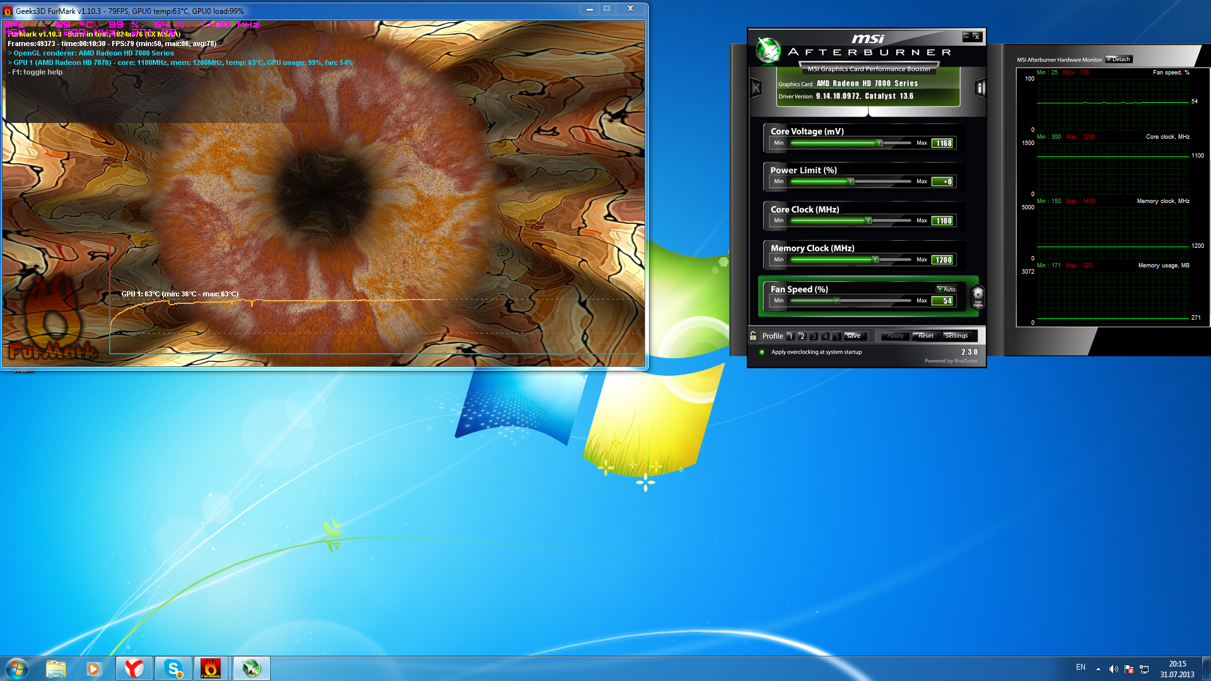
Task: Click the Memory Clock slider handle
Action: click(875, 260)
